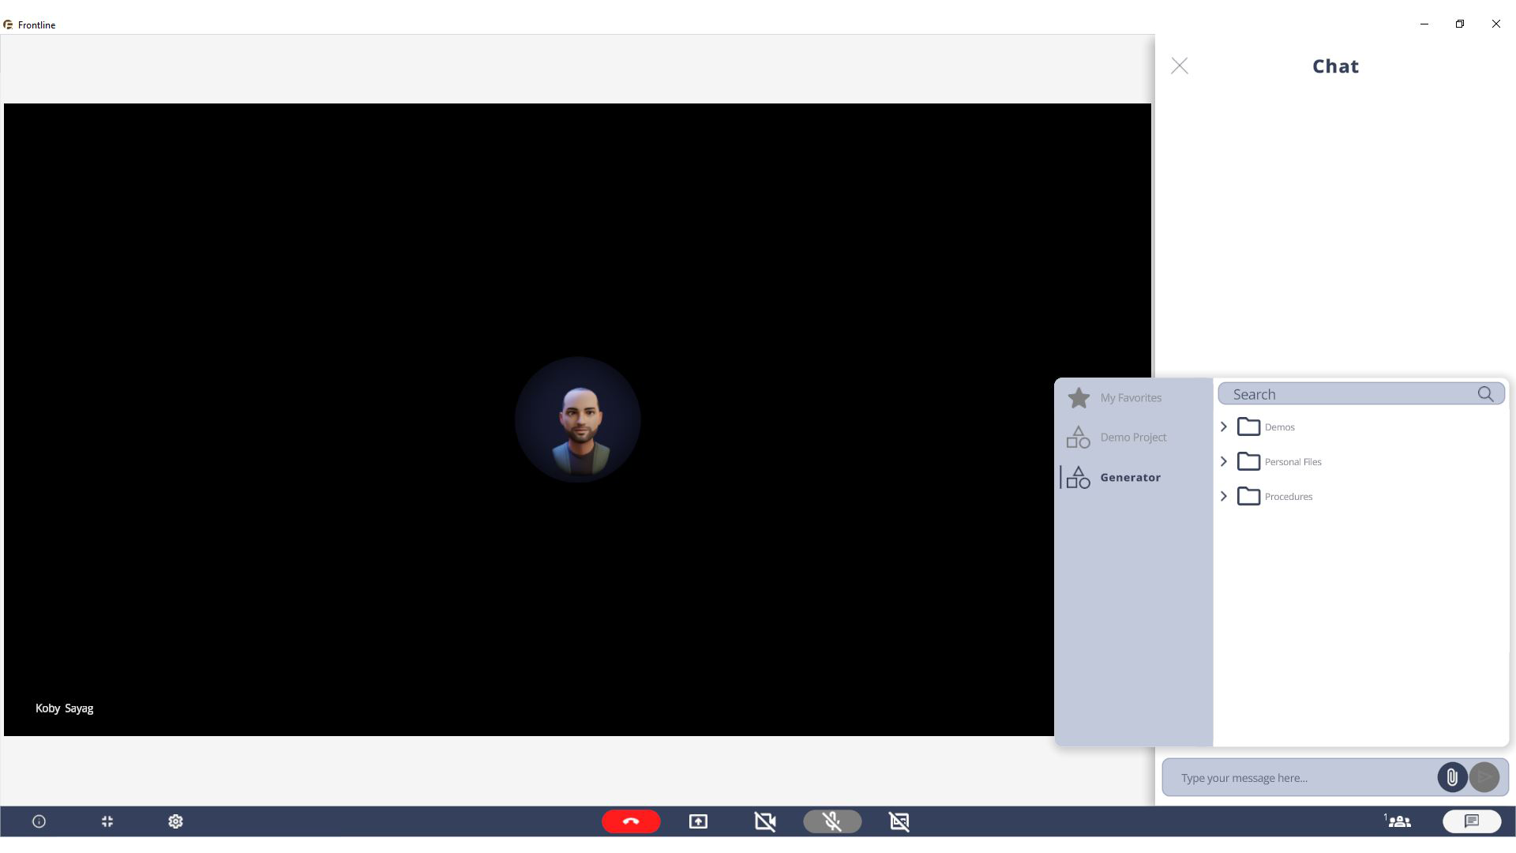Expand the Demos folder

click(x=1224, y=426)
